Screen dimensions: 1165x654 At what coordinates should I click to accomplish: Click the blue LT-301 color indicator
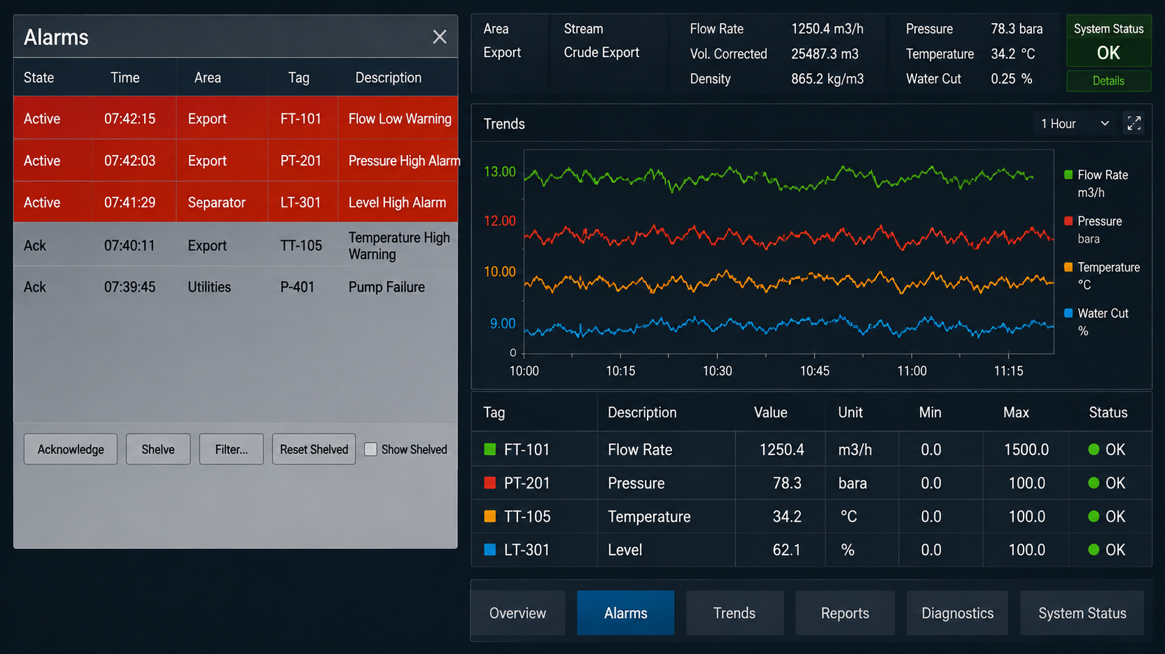[490, 550]
